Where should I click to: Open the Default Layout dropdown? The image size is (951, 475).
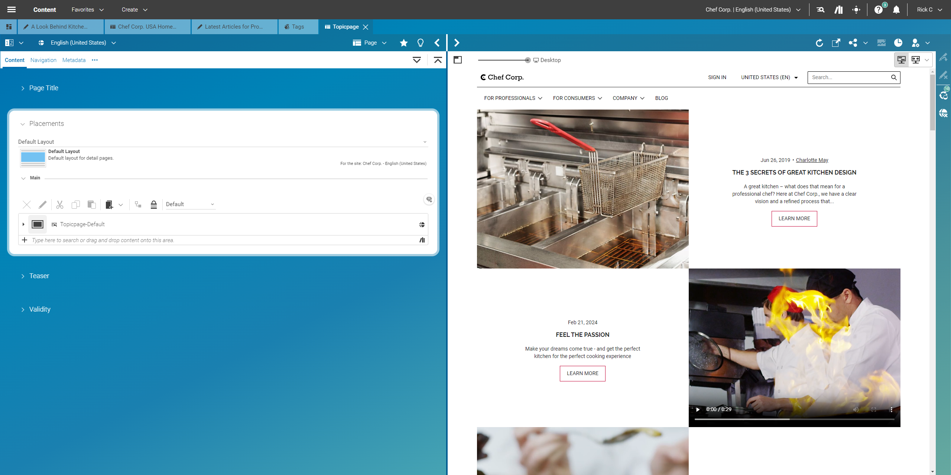(x=425, y=141)
